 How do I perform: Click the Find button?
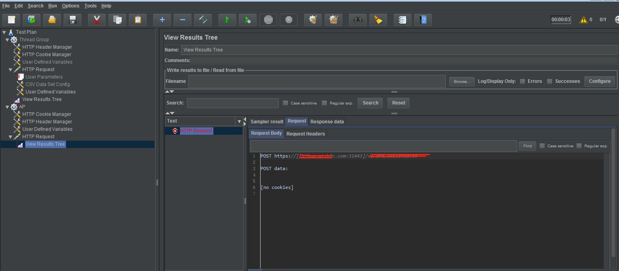coord(527,146)
